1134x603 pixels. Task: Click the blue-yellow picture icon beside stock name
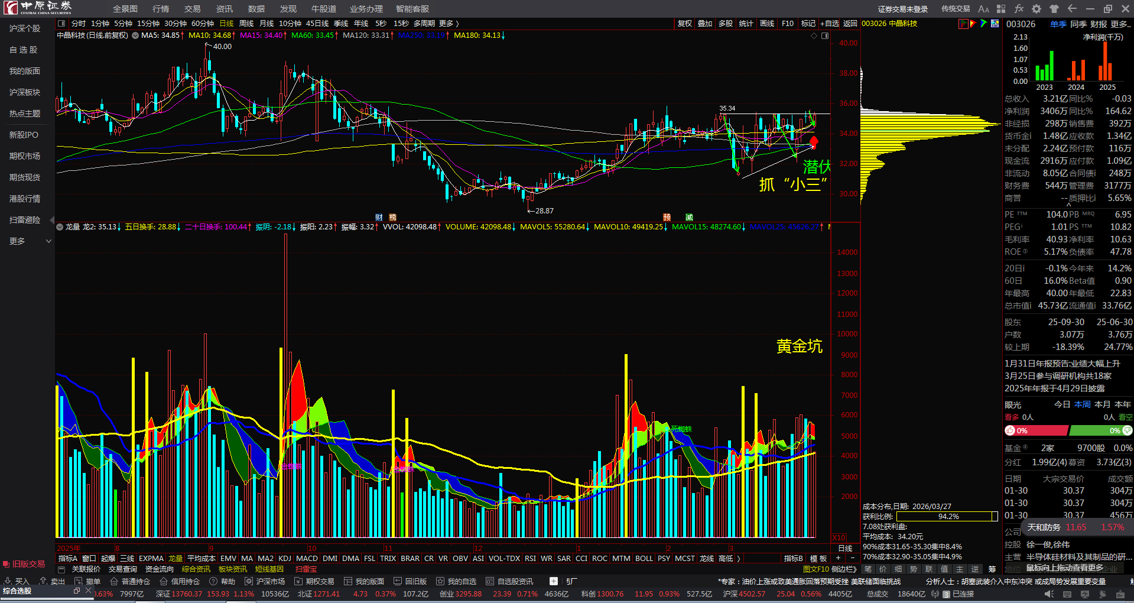tap(995, 24)
